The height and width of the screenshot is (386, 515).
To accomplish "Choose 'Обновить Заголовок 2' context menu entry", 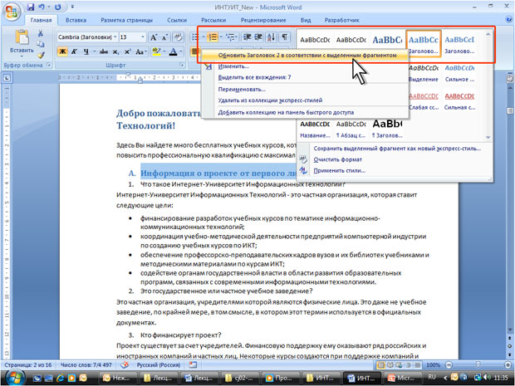I will tap(305, 55).
